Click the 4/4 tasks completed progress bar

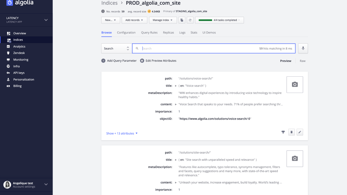219,20
